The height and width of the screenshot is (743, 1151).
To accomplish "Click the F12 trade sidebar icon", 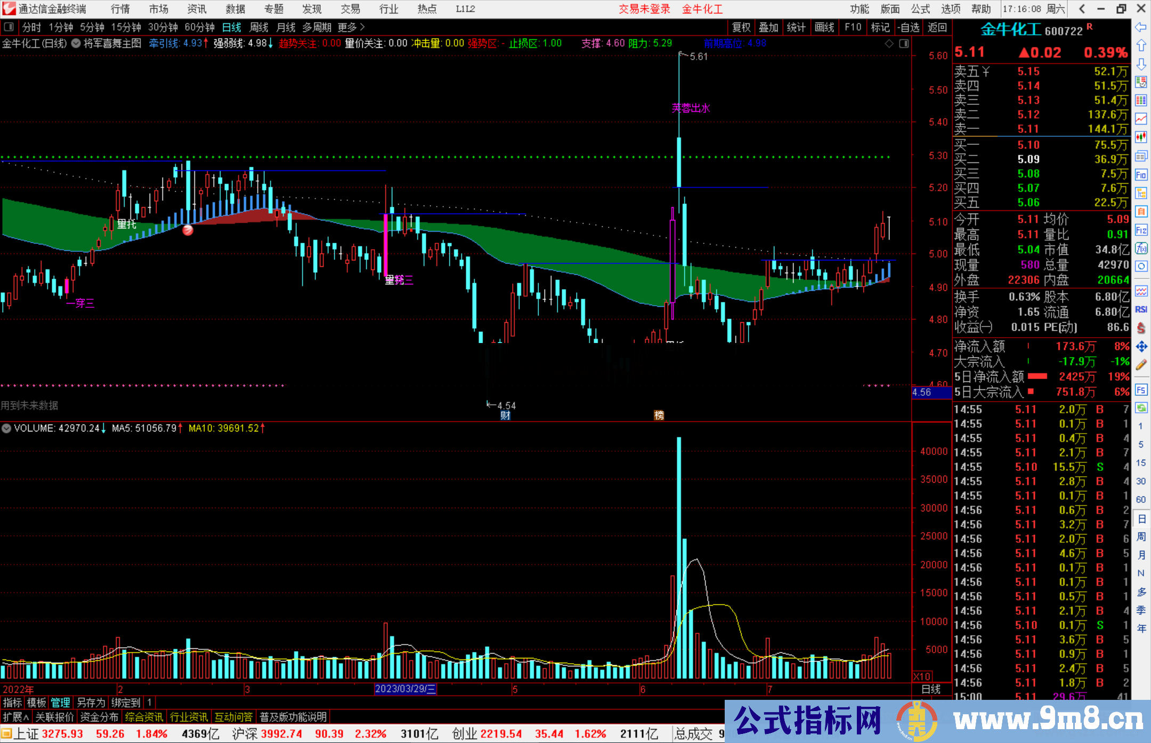I will [x=1141, y=230].
